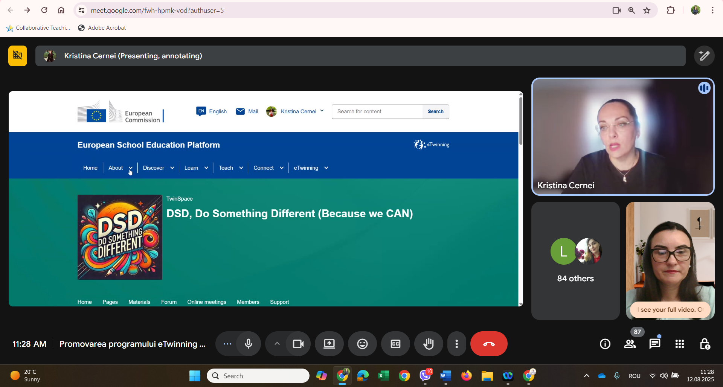Screen dimensions: 723x387
Task: Open host controls lock icon
Action: click(705, 344)
